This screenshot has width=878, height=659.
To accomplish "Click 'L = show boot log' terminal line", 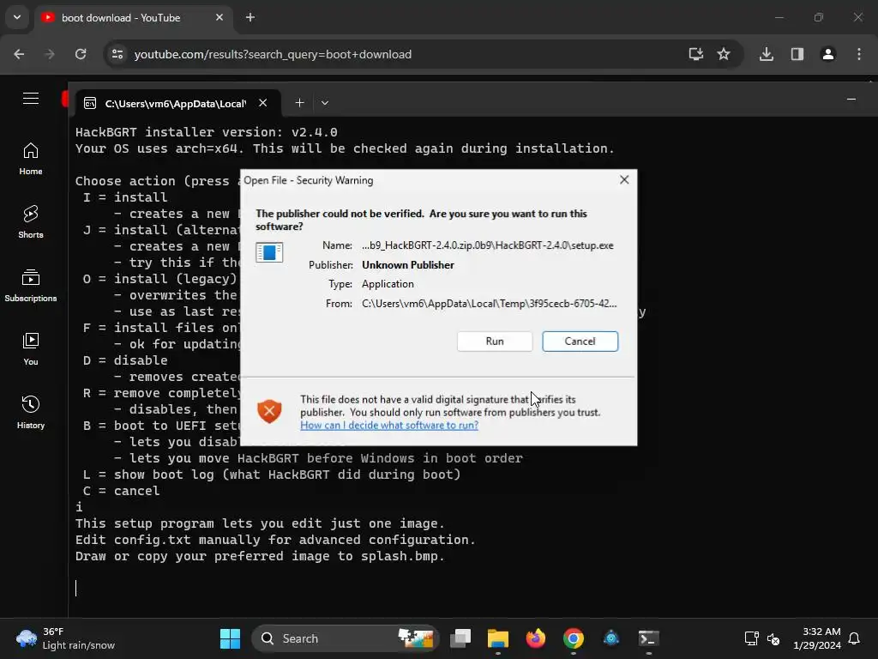I will click(272, 475).
